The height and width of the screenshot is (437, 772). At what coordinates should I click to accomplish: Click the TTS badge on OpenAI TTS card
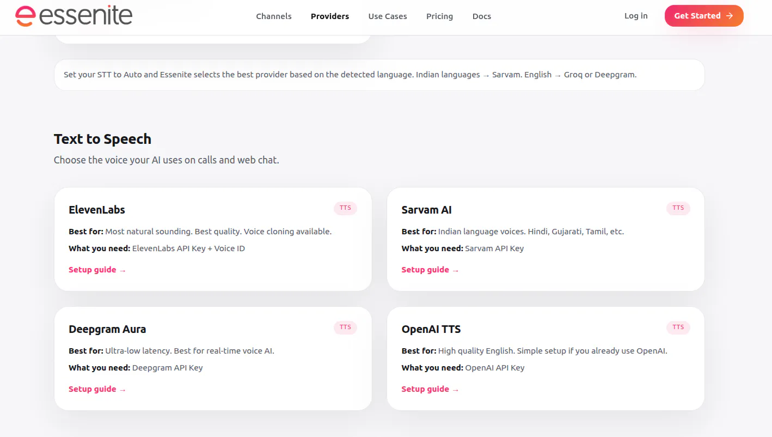click(x=678, y=327)
